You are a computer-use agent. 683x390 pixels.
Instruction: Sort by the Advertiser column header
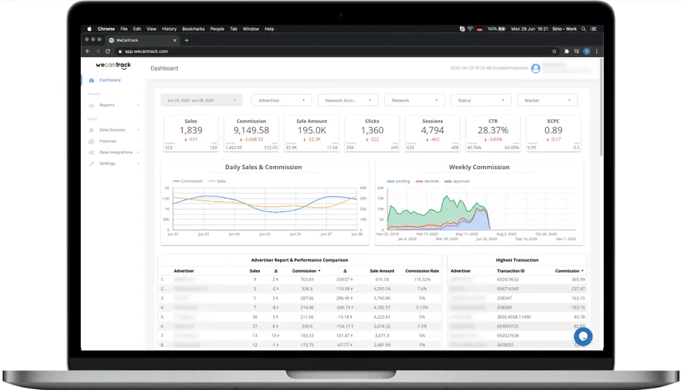click(184, 271)
